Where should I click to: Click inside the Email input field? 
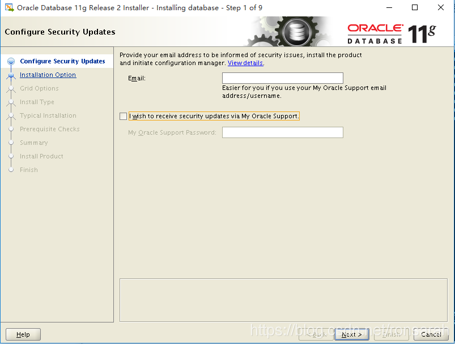coord(282,78)
